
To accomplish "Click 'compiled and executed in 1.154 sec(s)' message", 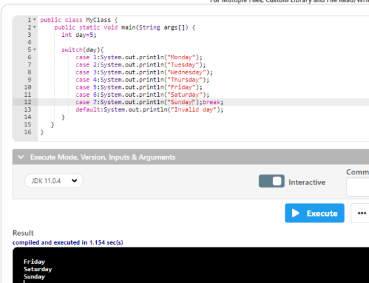I will 68,242.
